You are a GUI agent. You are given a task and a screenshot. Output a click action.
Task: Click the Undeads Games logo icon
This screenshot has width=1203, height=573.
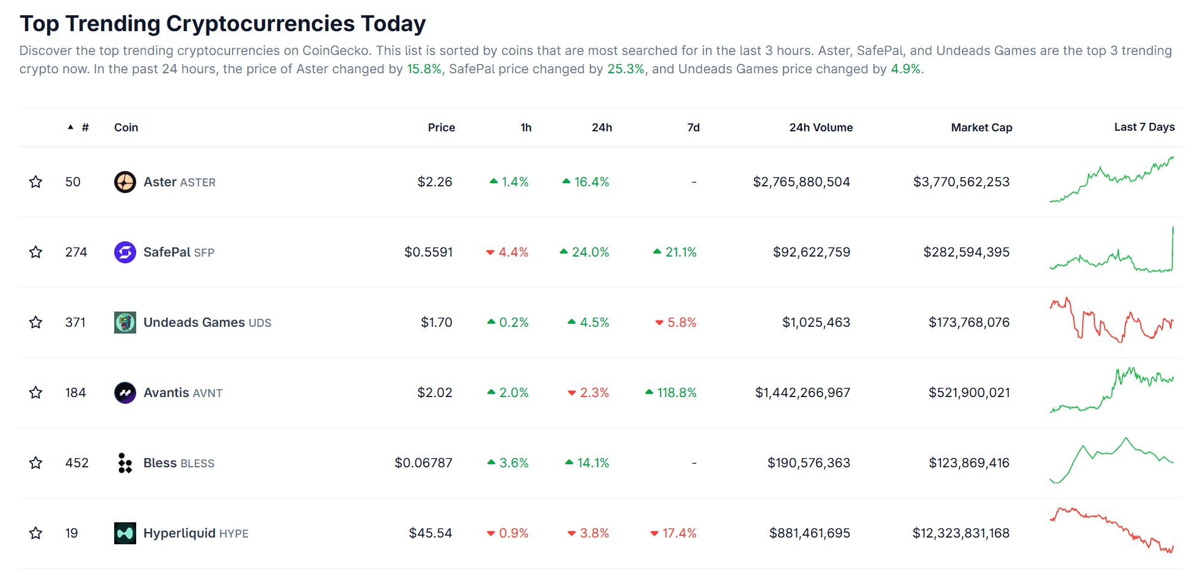point(125,323)
